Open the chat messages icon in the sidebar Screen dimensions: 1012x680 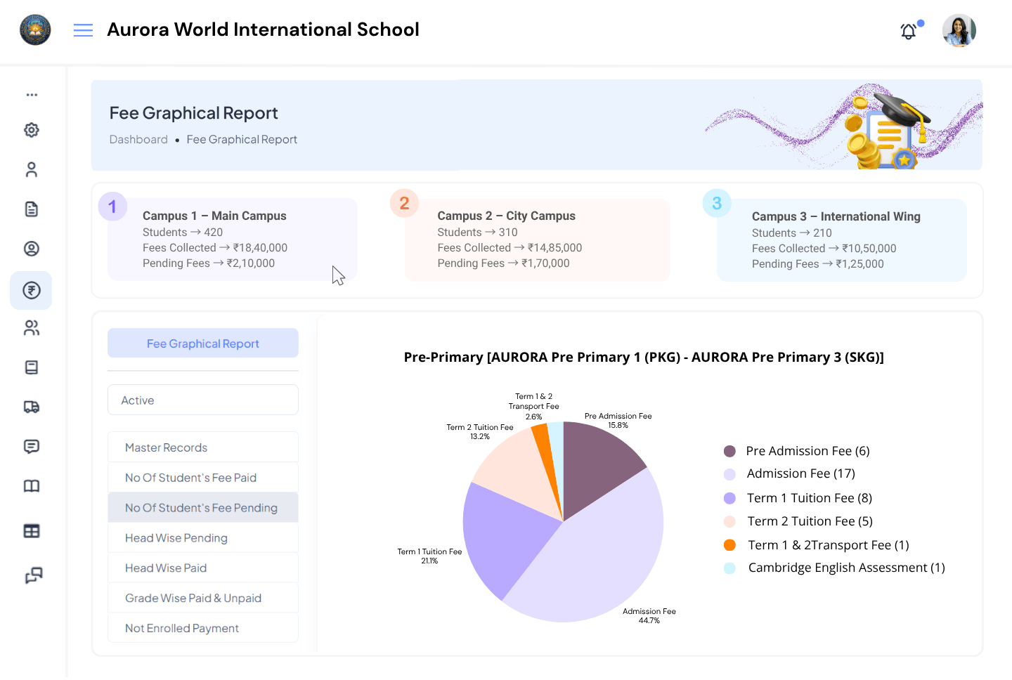pyautogui.click(x=31, y=446)
